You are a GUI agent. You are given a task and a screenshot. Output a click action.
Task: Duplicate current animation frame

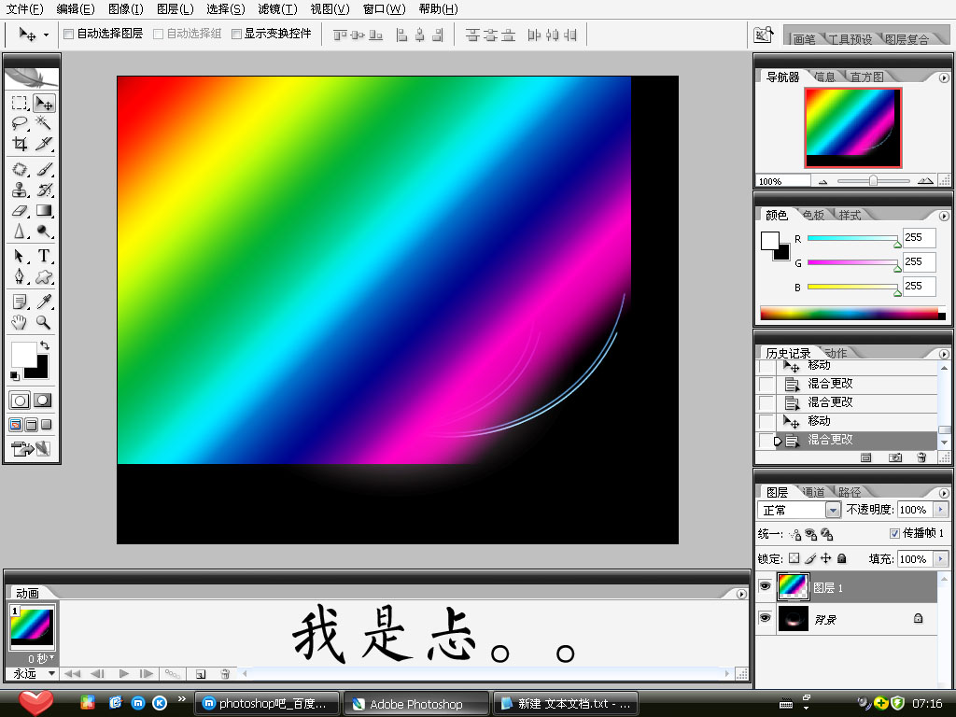tap(201, 674)
